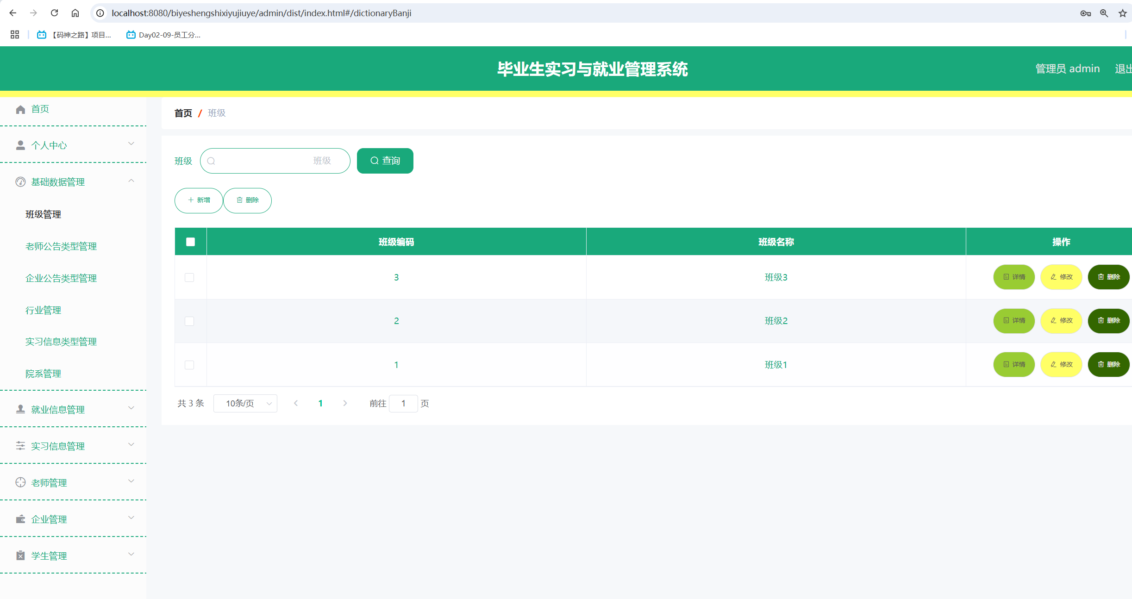Click the 班级 search input field

pos(275,161)
